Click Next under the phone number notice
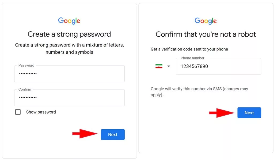Viewport: 274px width, 160px height. point(249,113)
